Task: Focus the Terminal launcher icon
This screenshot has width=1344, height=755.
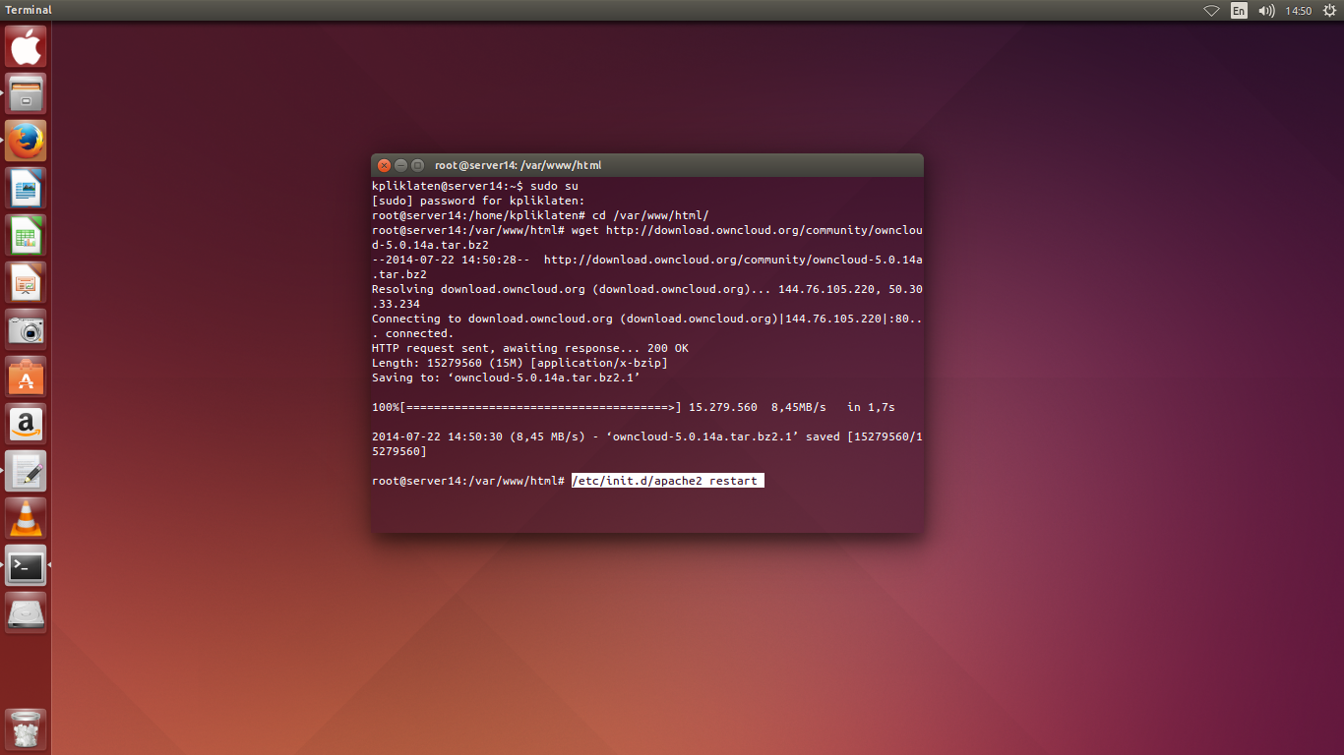Action: (x=26, y=565)
